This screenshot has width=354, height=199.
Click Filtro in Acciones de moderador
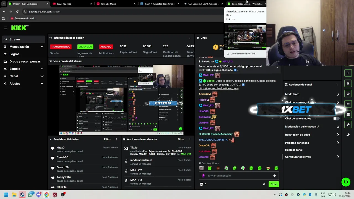pyautogui.click(x=181, y=139)
